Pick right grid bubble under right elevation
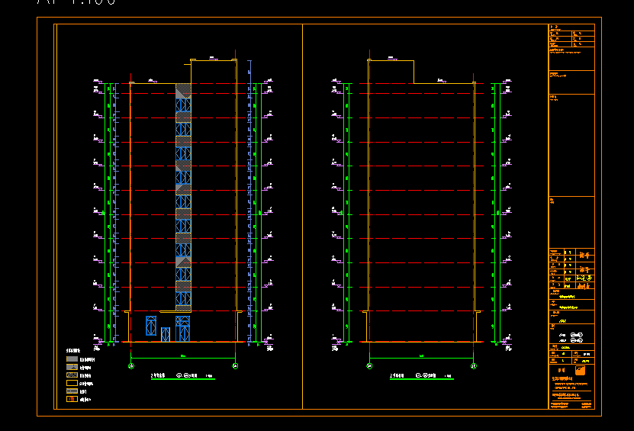Screen dimensions: 634x431 (474, 366)
